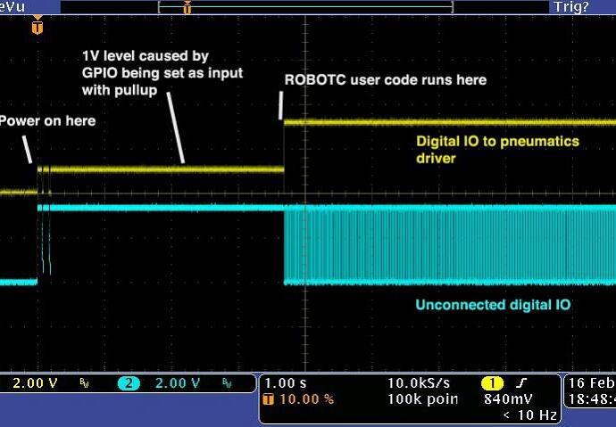Select the cyan channel 2 badge
The width and height of the screenshot is (616, 427).
coord(129,383)
